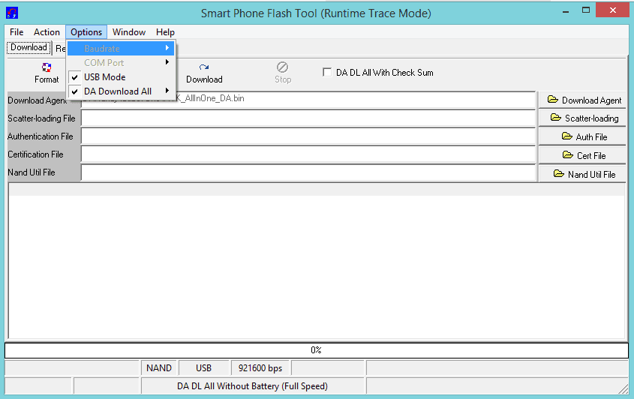
Task: Click the Smart Phone Flash Tool title icon
Action: pyautogui.click(x=12, y=13)
